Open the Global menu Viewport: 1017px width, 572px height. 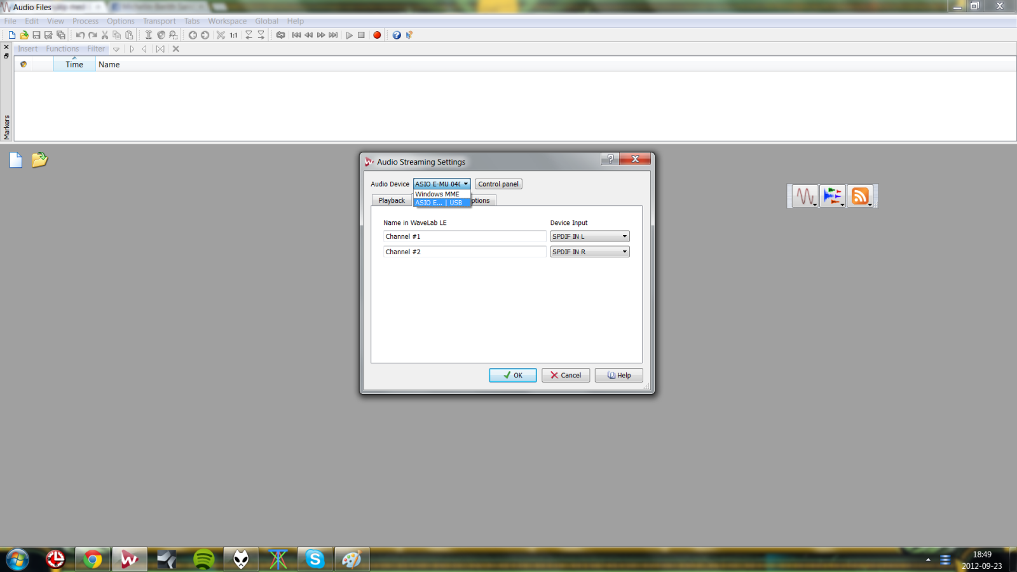(266, 21)
